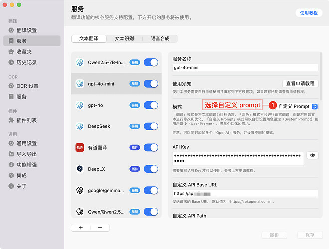
Task: Switch to the 语音合成 tab
Action: pyautogui.click(x=160, y=39)
